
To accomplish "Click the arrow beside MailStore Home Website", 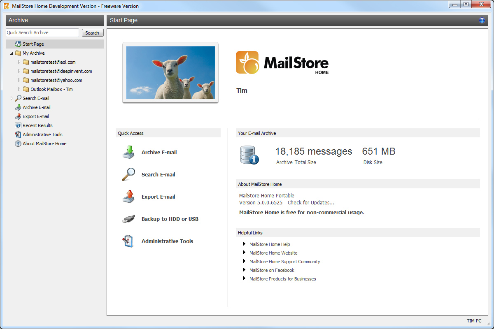I will tap(245, 253).
